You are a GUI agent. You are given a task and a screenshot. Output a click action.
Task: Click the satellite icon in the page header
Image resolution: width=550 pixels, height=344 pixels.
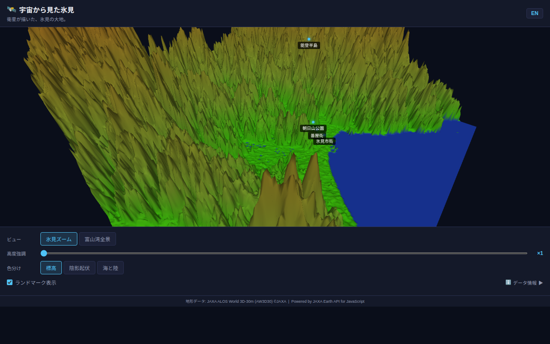(x=12, y=9)
